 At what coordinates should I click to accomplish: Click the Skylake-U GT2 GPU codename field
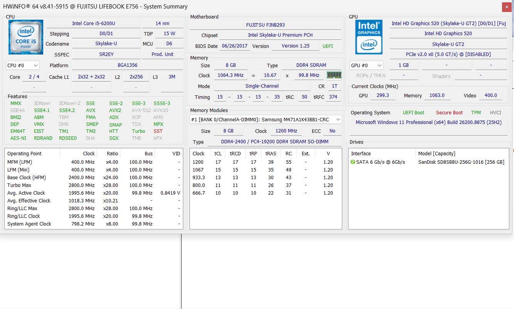(448, 44)
